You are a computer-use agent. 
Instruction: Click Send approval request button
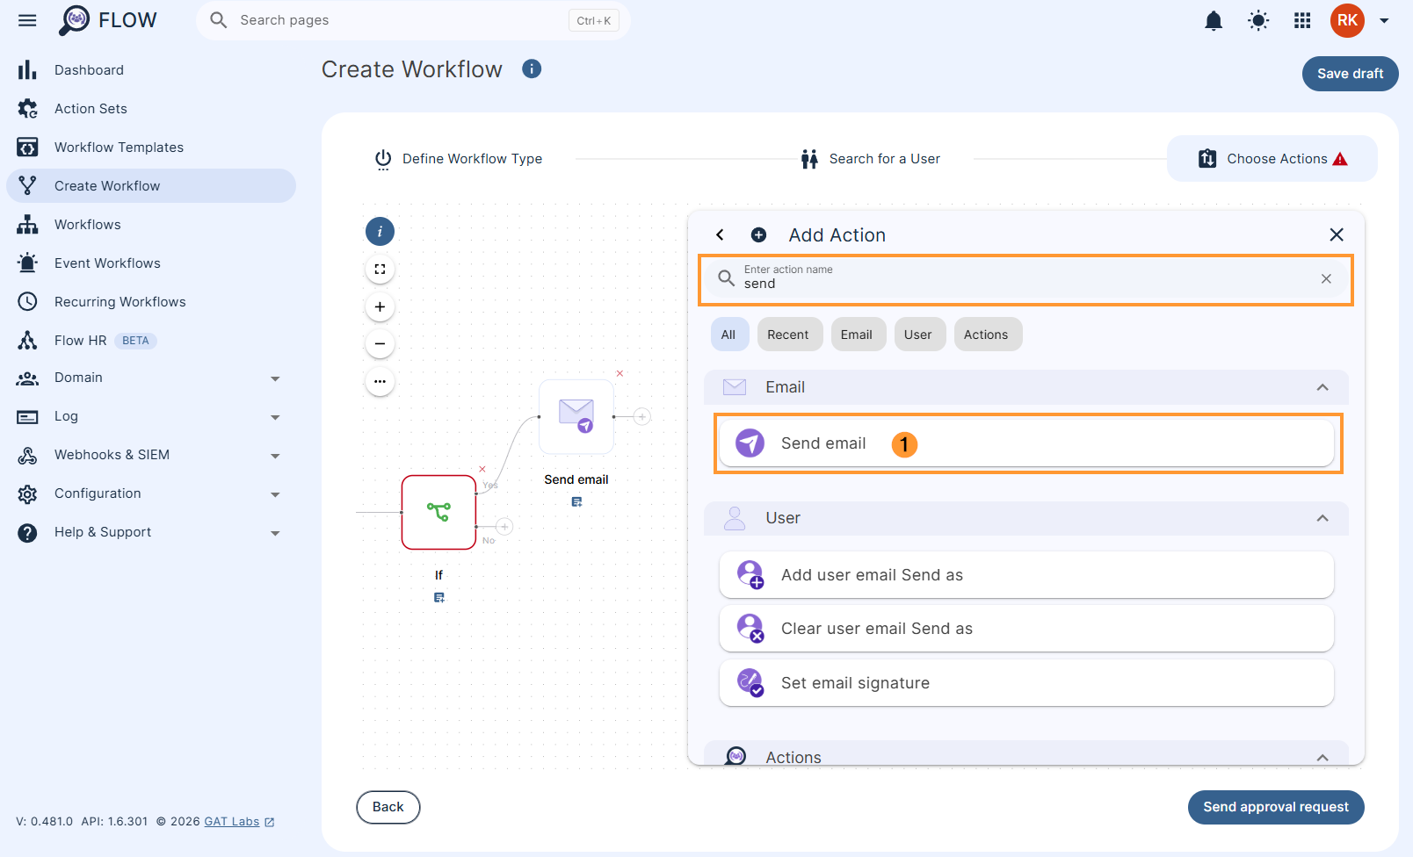[x=1276, y=807]
